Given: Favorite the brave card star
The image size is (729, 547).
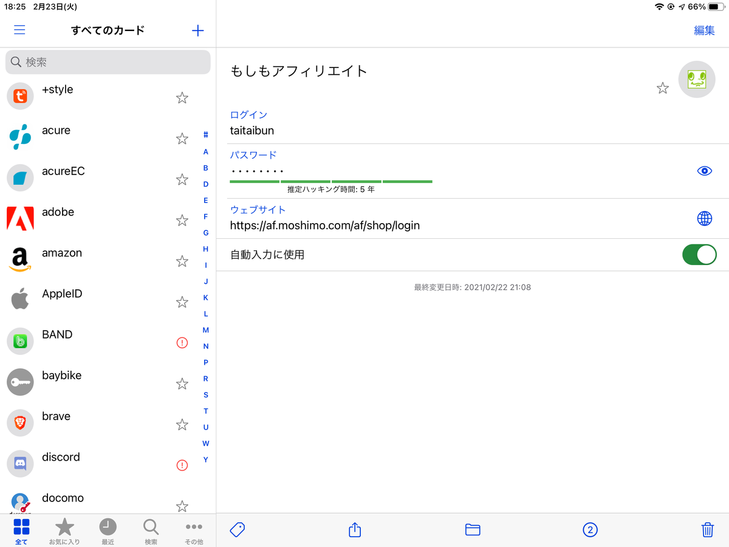Looking at the screenshot, I should pyautogui.click(x=182, y=424).
